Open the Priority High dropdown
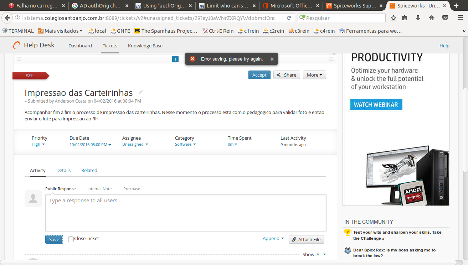This screenshot has height=265, width=468. pos(38,144)
